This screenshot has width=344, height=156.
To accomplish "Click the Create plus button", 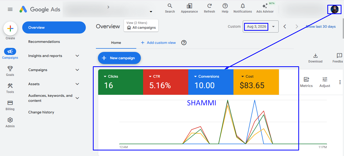I will [x=10, y=28].
